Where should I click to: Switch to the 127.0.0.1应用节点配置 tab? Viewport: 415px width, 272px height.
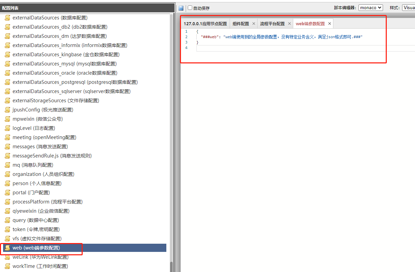pyautogui.click(x=205, y=24)
